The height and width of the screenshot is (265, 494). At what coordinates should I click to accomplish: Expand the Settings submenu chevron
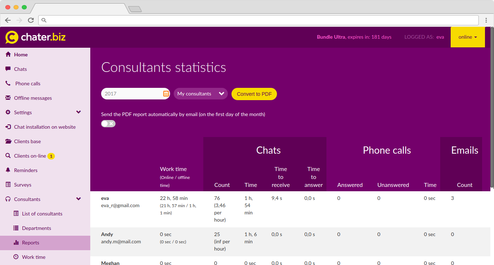[79, 112]
